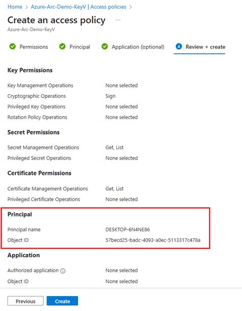Viewport: 242px width, 311px height.
Task: Go to the Home breadcrumb link
Action: click(15, 7)
